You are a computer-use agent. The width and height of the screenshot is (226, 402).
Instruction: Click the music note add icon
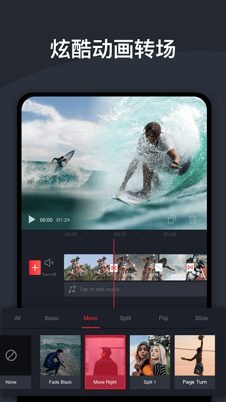click(72, 289)
